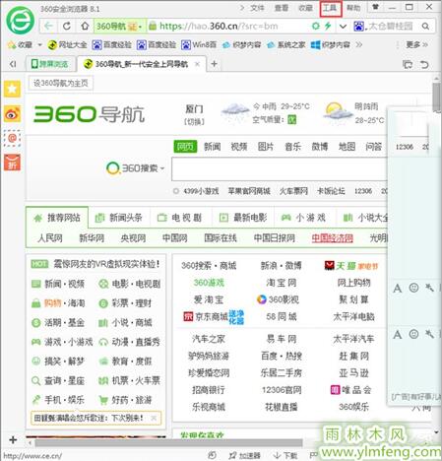The width and height of the screenshot is (442, 461).
Task: Click the 360 search input field
Action: 279,169
